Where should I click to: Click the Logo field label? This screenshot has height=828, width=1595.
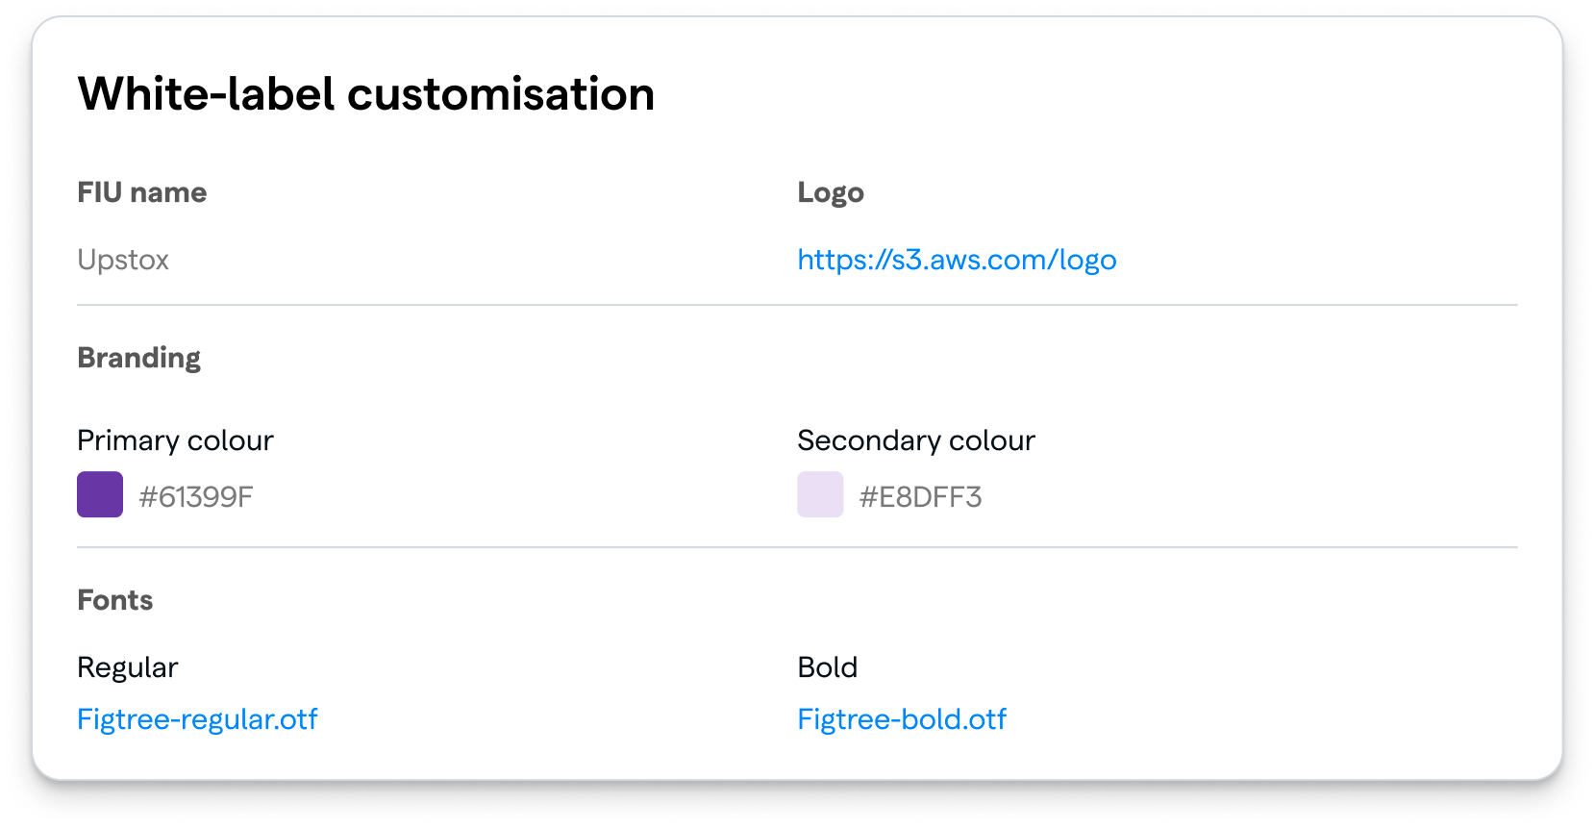[831, 192]
